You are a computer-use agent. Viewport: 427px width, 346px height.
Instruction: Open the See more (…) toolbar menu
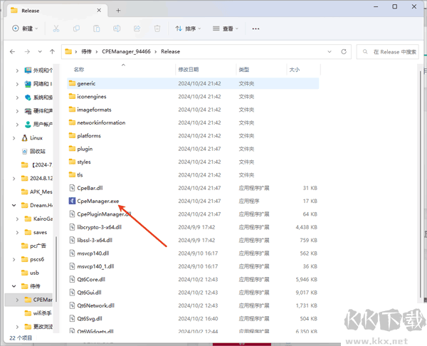coord(255,28)
